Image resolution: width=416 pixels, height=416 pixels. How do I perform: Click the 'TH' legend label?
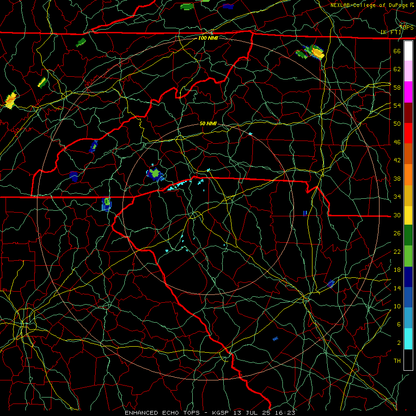397,361
